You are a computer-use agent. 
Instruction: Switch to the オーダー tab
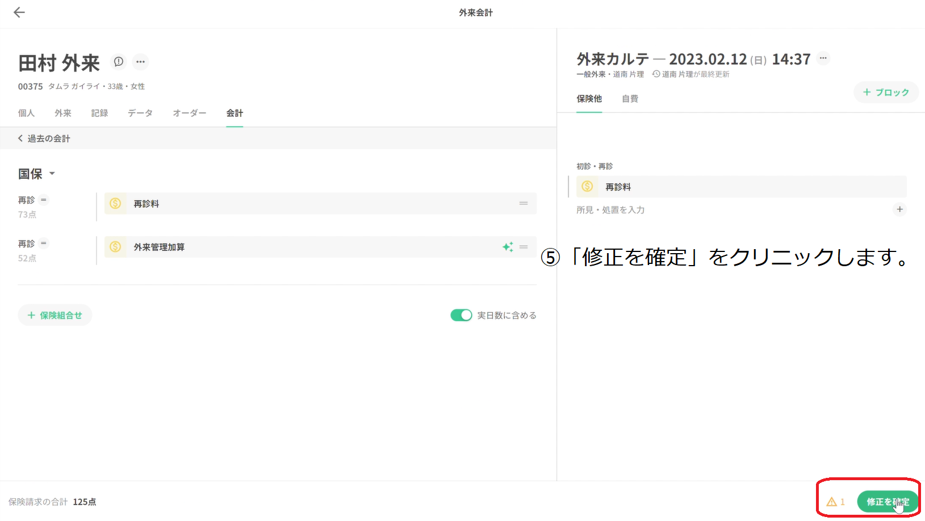(190, 113)
